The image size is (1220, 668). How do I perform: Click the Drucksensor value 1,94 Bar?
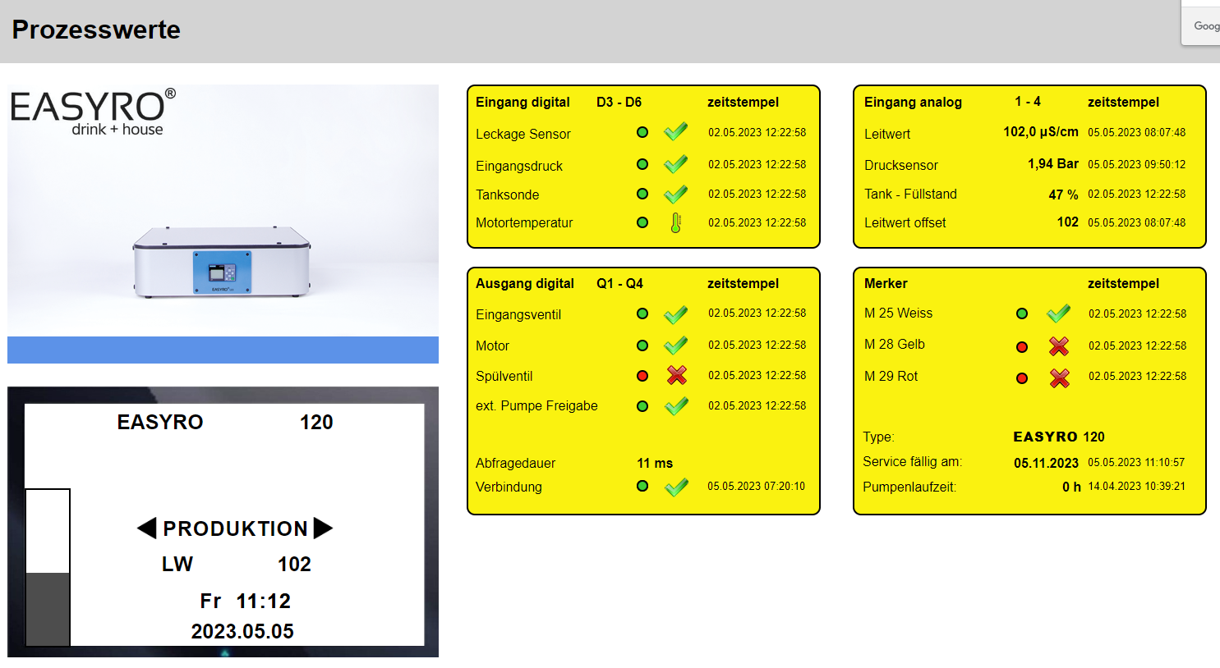(x=1053, y=164)
